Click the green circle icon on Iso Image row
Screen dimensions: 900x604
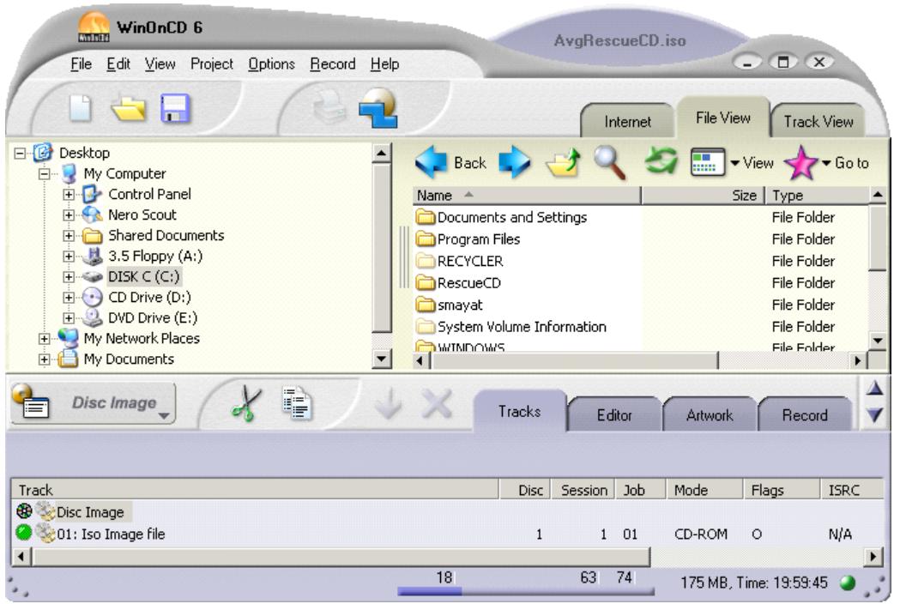(x=23, y=533)
